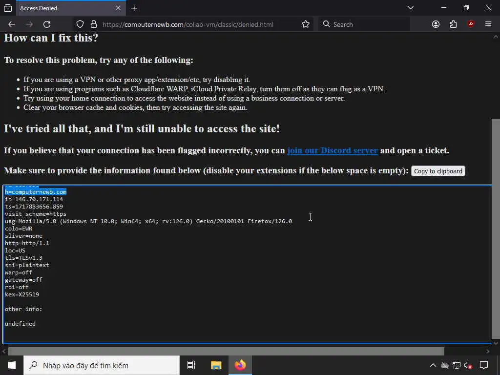500x375 pixels.
Task: Open File Explorer from the taskbar
Action: (216, 365)
